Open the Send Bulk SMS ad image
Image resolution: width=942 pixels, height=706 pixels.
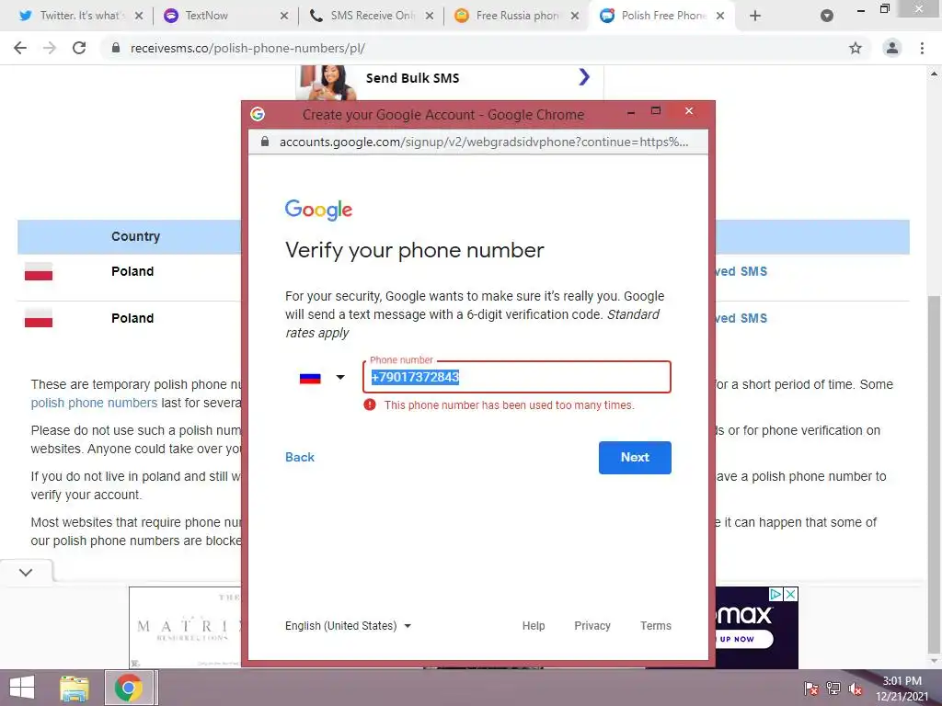click(327, 83)
